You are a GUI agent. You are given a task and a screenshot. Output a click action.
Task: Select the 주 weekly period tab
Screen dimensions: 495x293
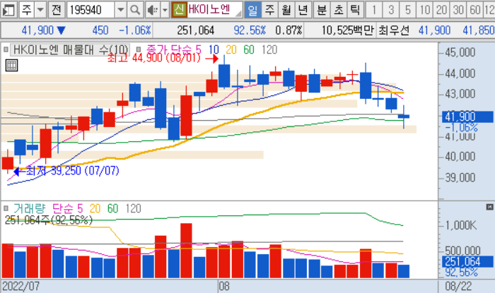269,10
